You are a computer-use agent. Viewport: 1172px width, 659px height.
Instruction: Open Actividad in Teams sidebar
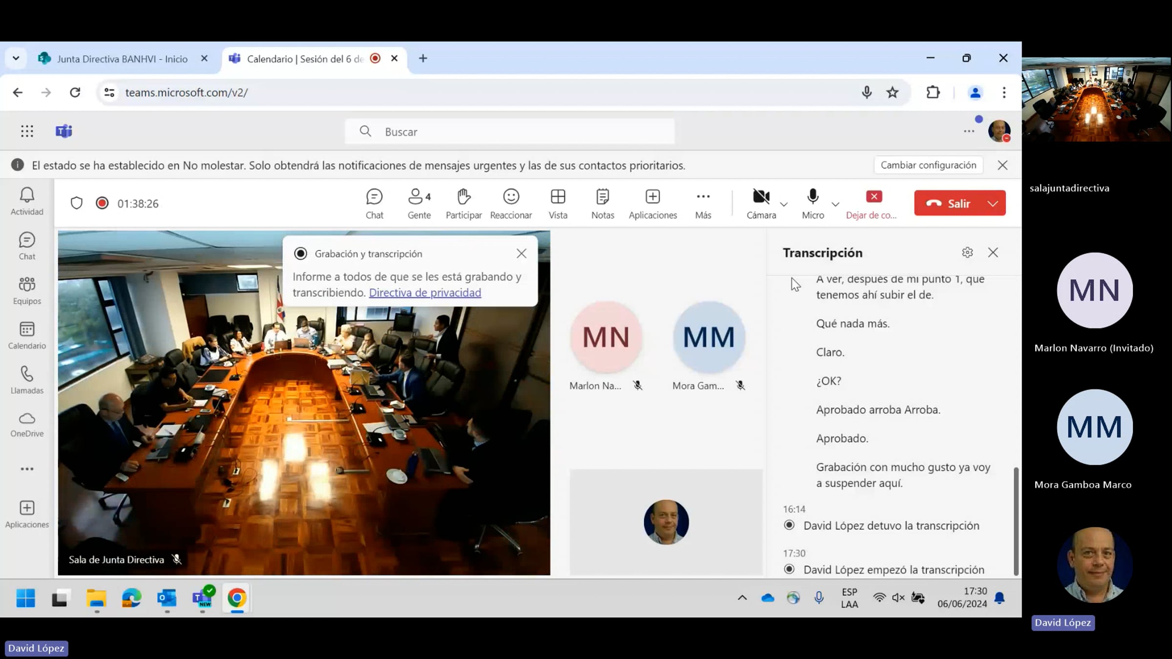click(27, 202)
